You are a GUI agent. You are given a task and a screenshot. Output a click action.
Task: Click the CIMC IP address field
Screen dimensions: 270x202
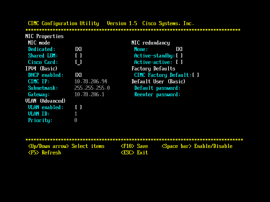pos(91,82)
